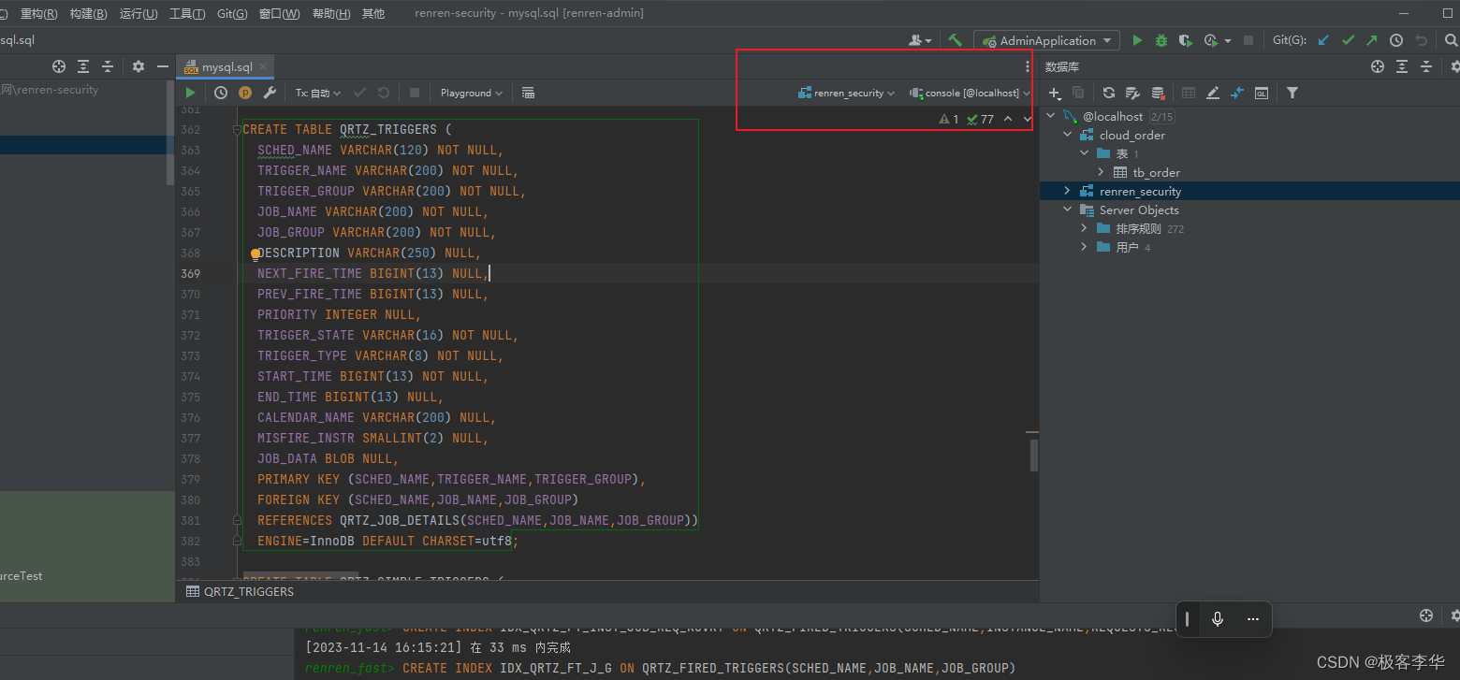1460x680 pixels.
Task: Expand the renren_security schema node
Action: [1068, 192]
